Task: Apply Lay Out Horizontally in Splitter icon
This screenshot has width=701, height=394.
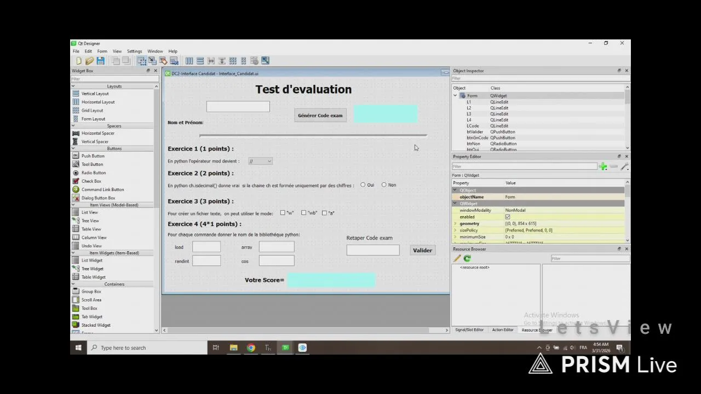Action: (211, 61)
